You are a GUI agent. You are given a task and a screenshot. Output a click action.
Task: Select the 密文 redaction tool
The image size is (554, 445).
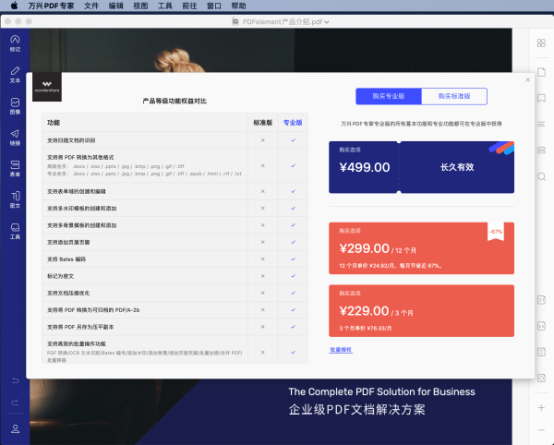[x=15, y=199]
